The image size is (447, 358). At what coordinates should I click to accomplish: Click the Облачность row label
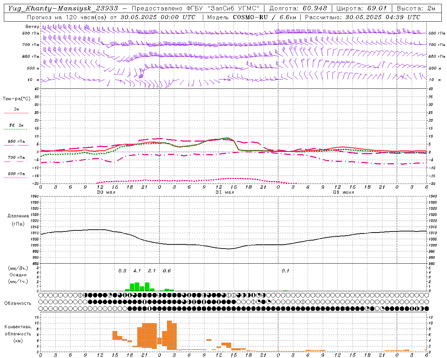pos(18,303)
